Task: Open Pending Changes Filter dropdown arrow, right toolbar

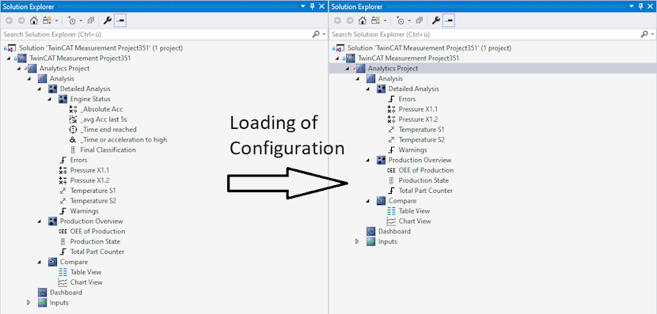Action: (x=409, y=20)
